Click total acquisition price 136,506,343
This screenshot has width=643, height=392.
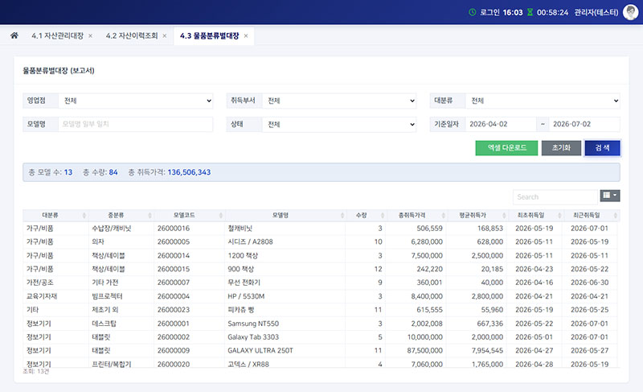tap(189, 172)
